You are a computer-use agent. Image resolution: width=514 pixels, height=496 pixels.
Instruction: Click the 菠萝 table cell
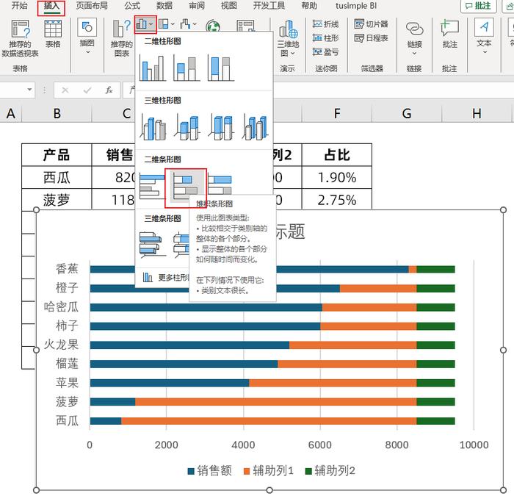tap(57, 200)
